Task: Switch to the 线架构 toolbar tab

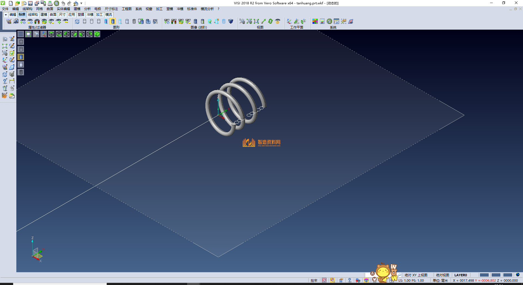Action: (x=33, y=15)
